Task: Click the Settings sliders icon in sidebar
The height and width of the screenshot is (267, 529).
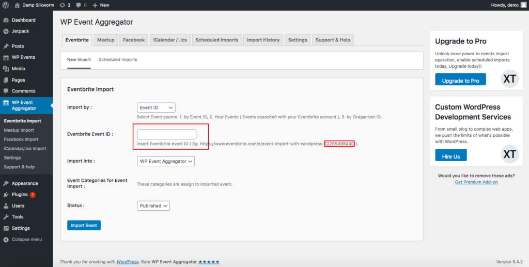Action: click(6, 228)
